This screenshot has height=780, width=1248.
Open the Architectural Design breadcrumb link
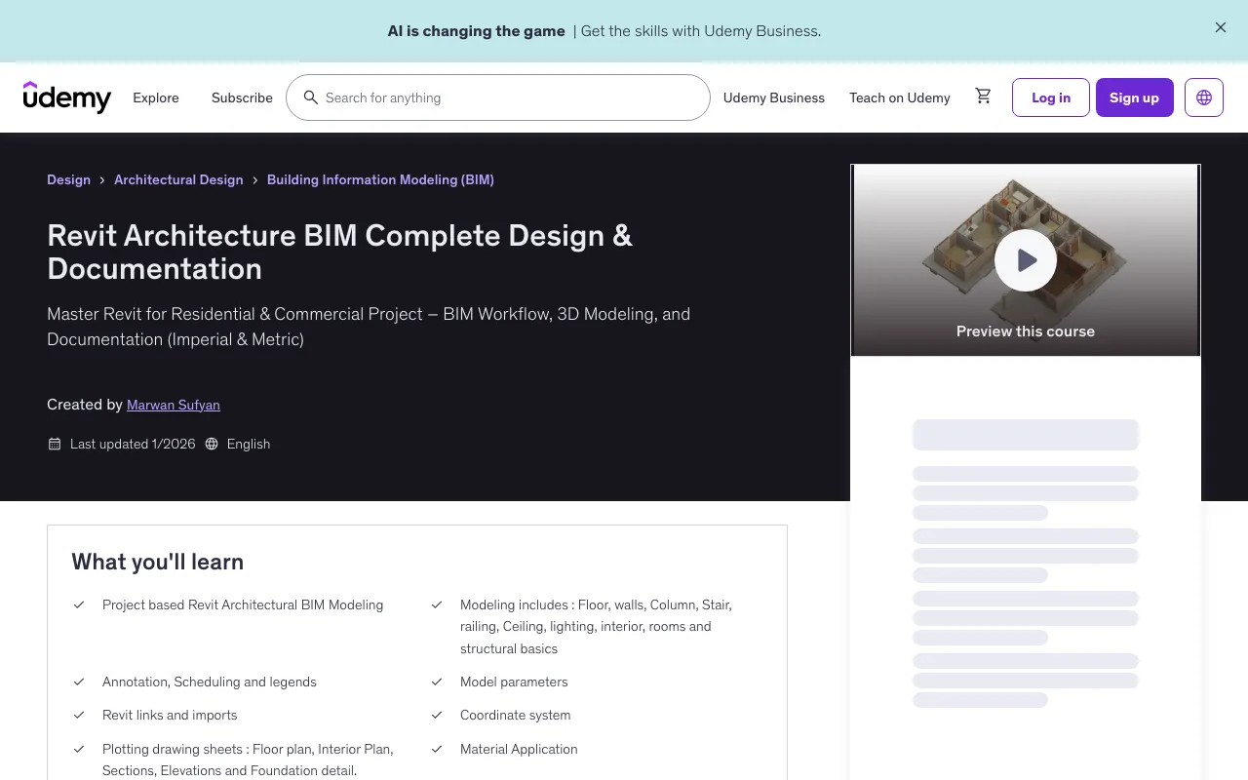[178, 179]
